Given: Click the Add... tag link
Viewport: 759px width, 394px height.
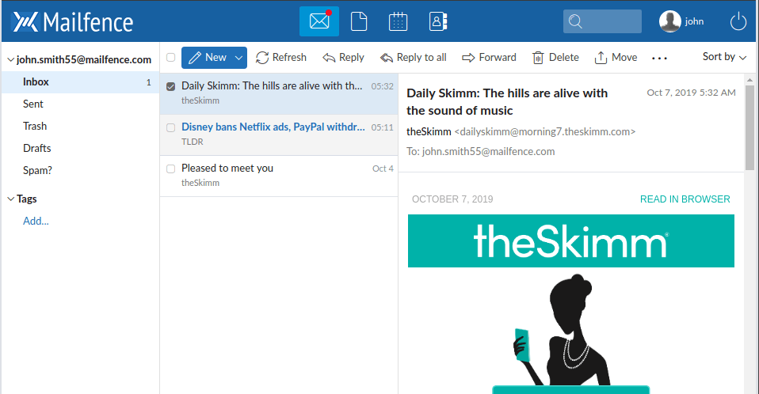Looking at the screenshot, I should pos(36,221).
